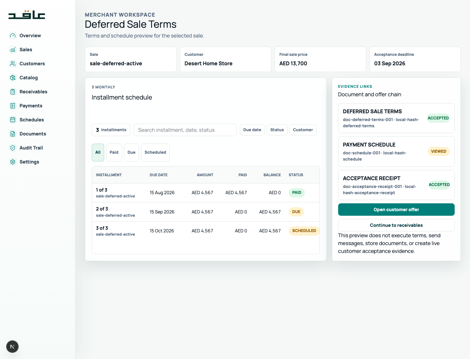Go to the Payments page
This screenshot has width=470, height=359.
coord(38,106)
